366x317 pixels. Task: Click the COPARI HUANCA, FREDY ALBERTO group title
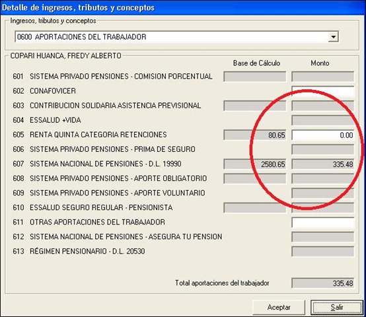click(66, 56)
